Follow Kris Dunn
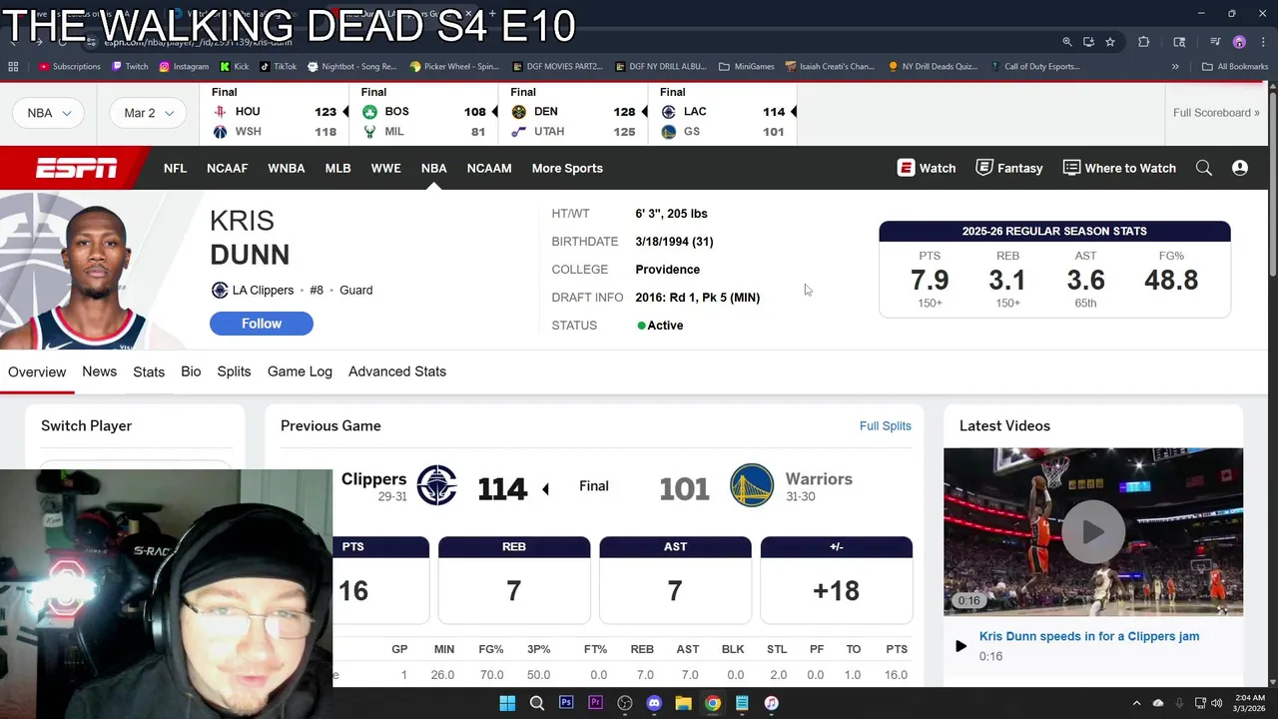The image size is (1278, 719). (262, 324)
